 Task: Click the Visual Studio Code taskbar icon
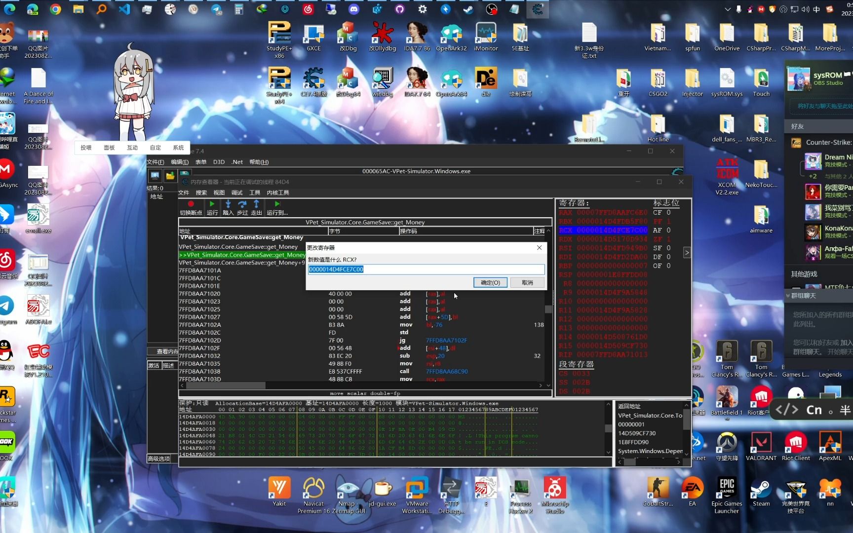point(124,9)
